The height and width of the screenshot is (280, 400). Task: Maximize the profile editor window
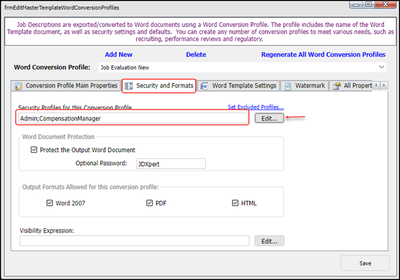369,4
